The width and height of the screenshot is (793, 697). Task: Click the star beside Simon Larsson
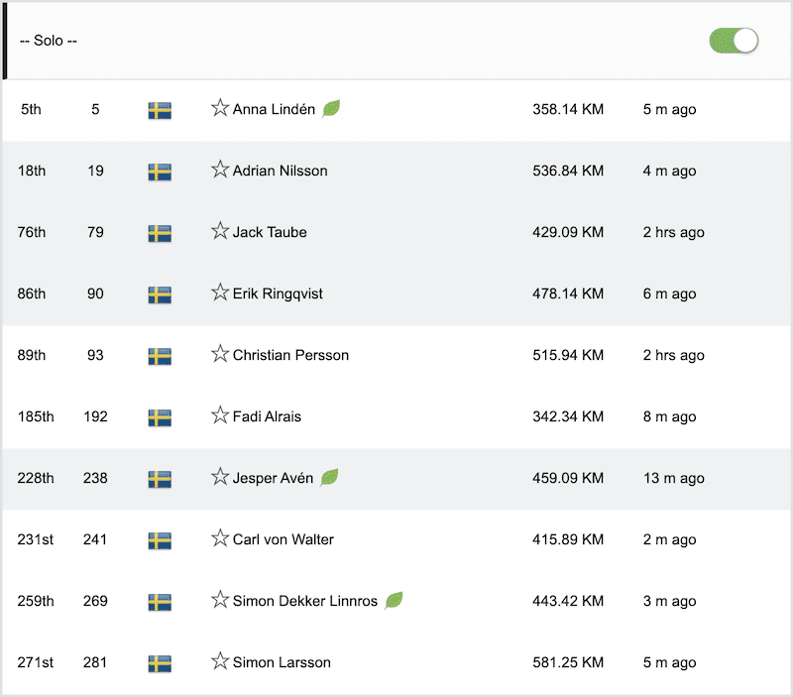(x=220, y=660)
